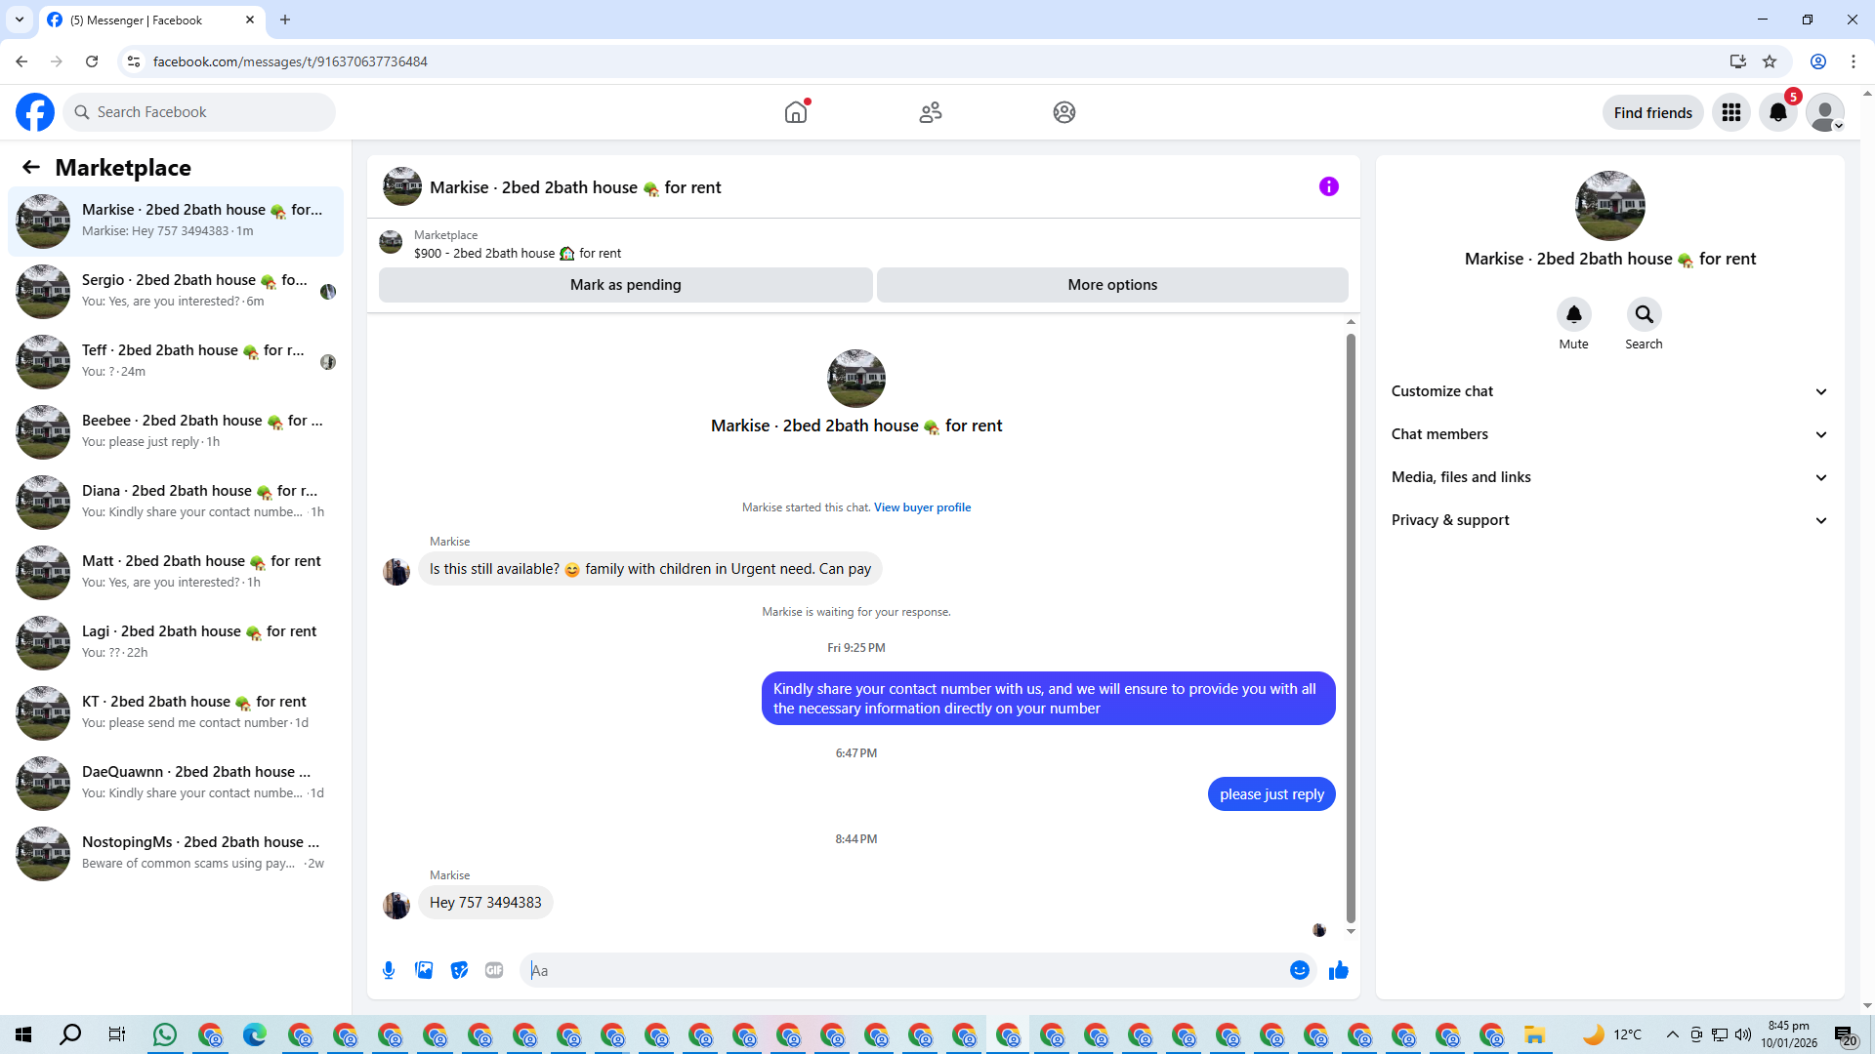Open the sticker picker icon

459,970
